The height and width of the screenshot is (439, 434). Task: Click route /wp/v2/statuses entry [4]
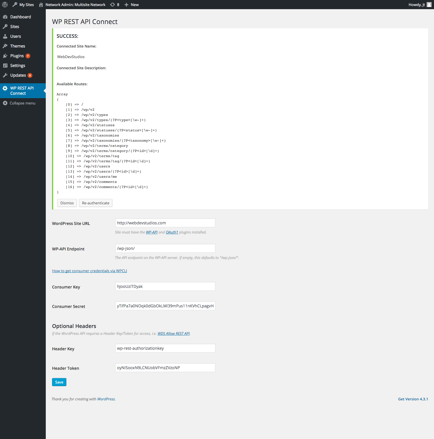pos(98,125)
